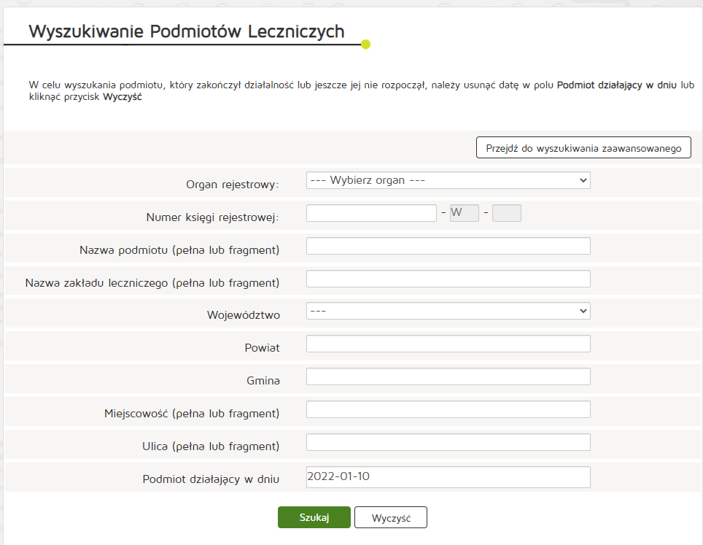Click the label Numer księgi rejestrowej:

pyautogui.click(x=212, y=217)
